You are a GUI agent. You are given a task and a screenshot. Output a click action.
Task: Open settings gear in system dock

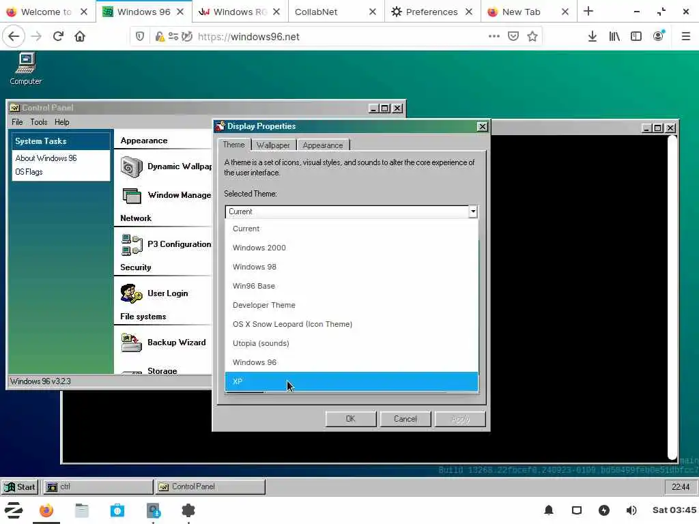point(188,510)
